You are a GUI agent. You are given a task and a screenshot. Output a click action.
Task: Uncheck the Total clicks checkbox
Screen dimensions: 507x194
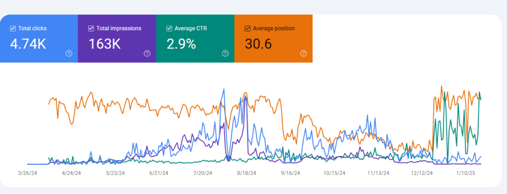coord(13,28)
